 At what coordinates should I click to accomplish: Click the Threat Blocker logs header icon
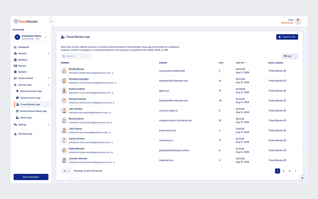tap(63, 37)
